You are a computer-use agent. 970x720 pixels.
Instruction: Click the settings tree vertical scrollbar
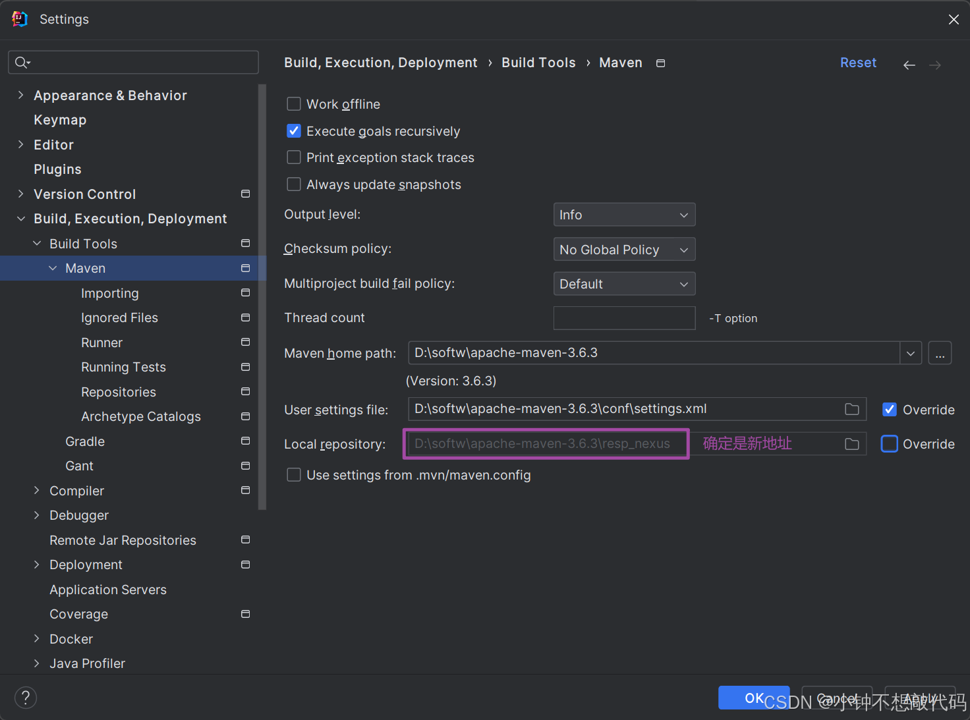tap(262, 296)
